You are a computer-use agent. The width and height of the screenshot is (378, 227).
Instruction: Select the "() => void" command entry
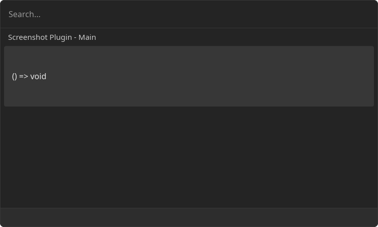click(189, 76)
